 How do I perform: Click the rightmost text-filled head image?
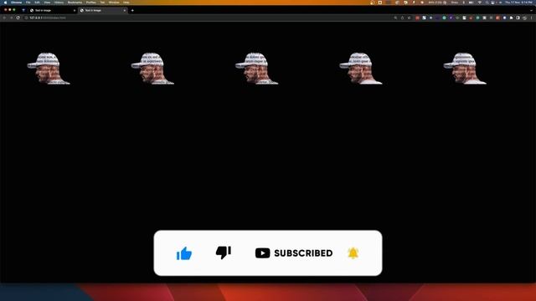(x=465, y=69)
